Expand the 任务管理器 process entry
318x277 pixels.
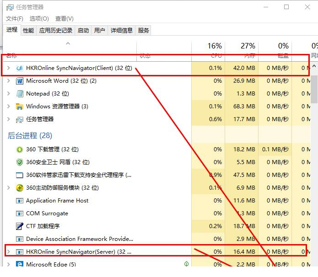9,119
